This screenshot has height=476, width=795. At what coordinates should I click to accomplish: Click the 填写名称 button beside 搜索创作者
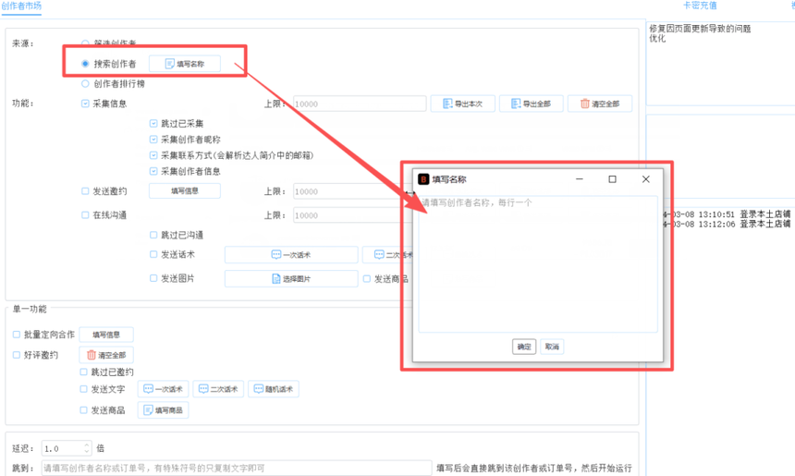pyautogui.click(x=185, y=64)
